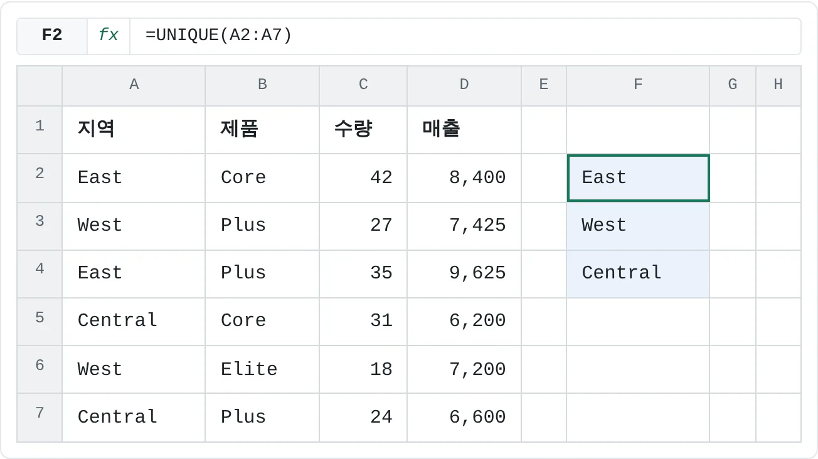818x459 pixels.
Task: Select row 3 header
Action: [x=40, y=226]
